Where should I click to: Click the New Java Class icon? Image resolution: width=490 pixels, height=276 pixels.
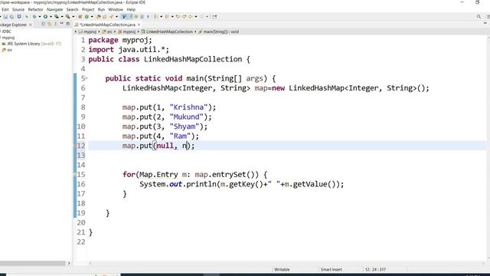[x=87, y=17]
